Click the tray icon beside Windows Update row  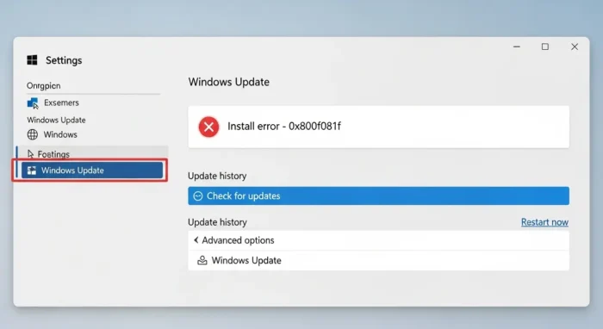point(202,260)
